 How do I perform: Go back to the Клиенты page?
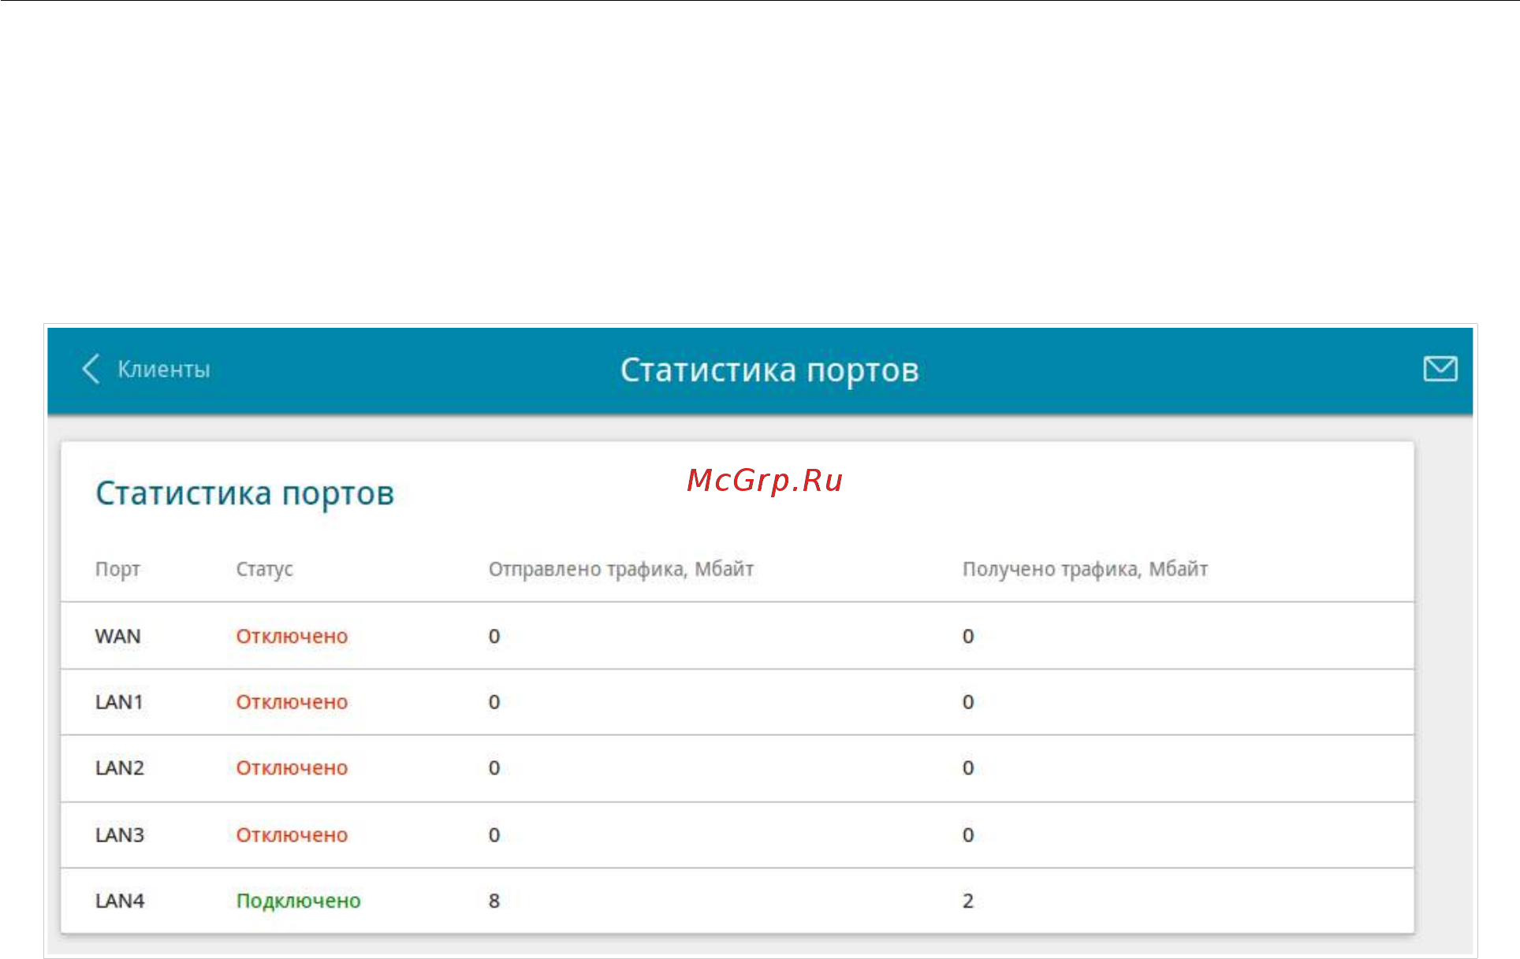164,370
